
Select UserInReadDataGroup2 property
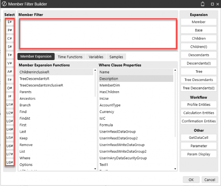[x=136, y=138]
